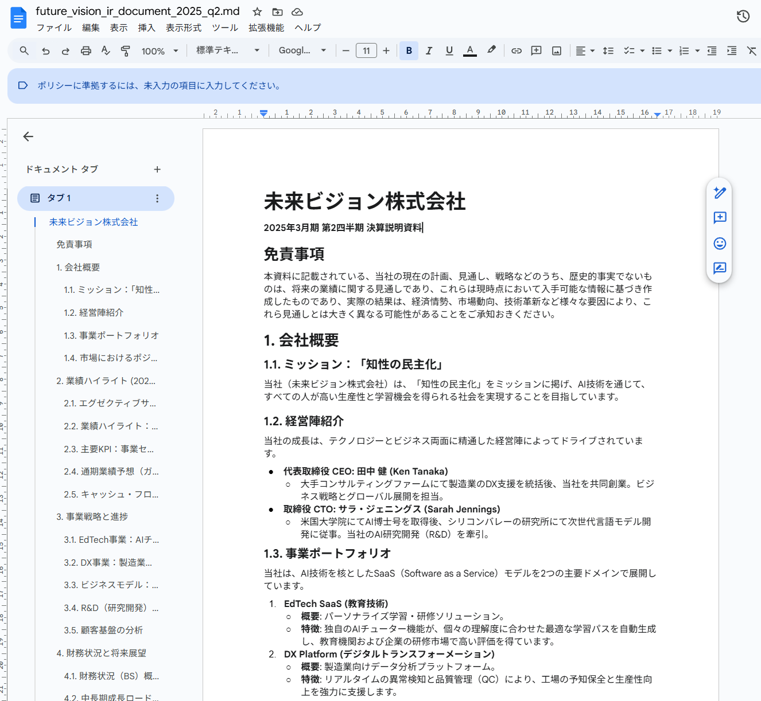761x701 pixels.
Task: Jump to 免責事項 in the outline
Action: click(74, 244)
